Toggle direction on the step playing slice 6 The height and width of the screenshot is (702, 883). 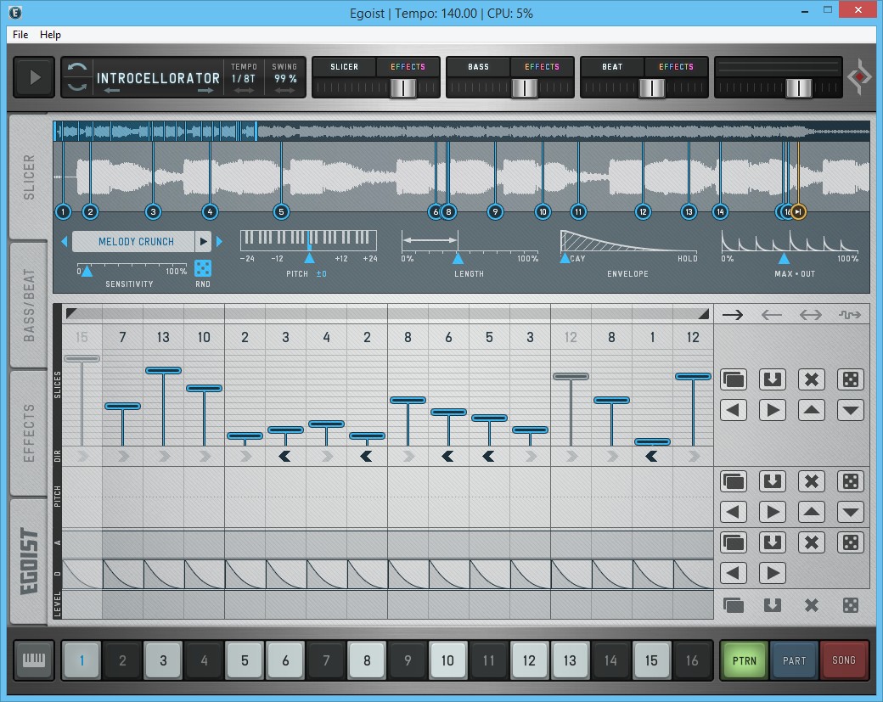click(x=448, y=456)
